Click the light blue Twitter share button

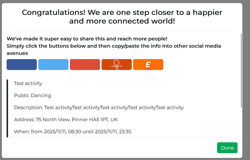click(x=53, y=65)
